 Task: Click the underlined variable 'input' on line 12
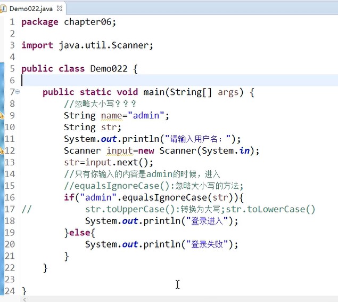[119, 150]
